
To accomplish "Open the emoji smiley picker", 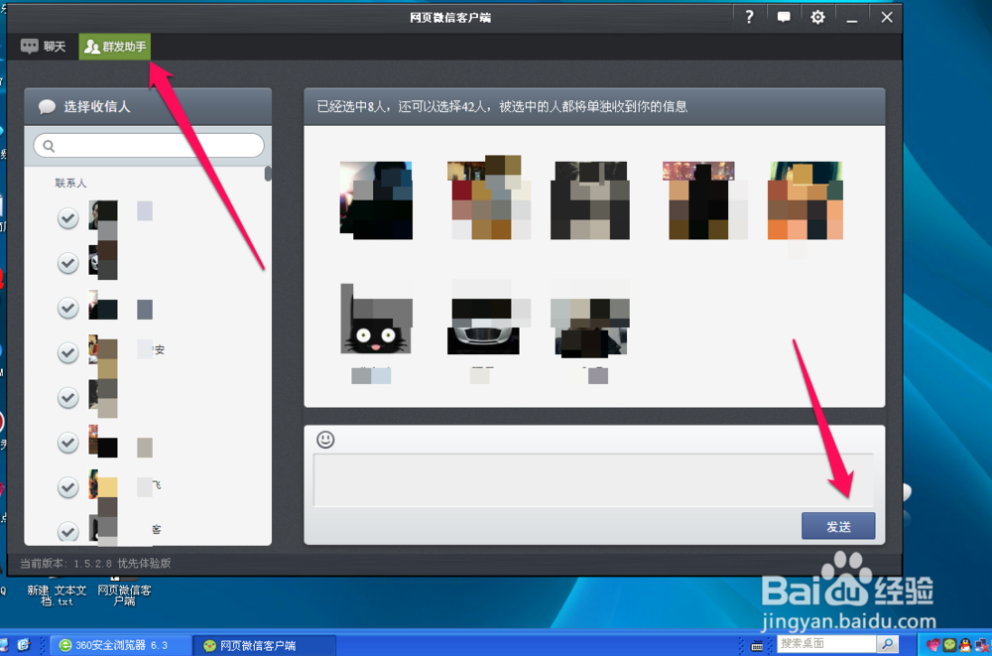I will click(325, 440).
